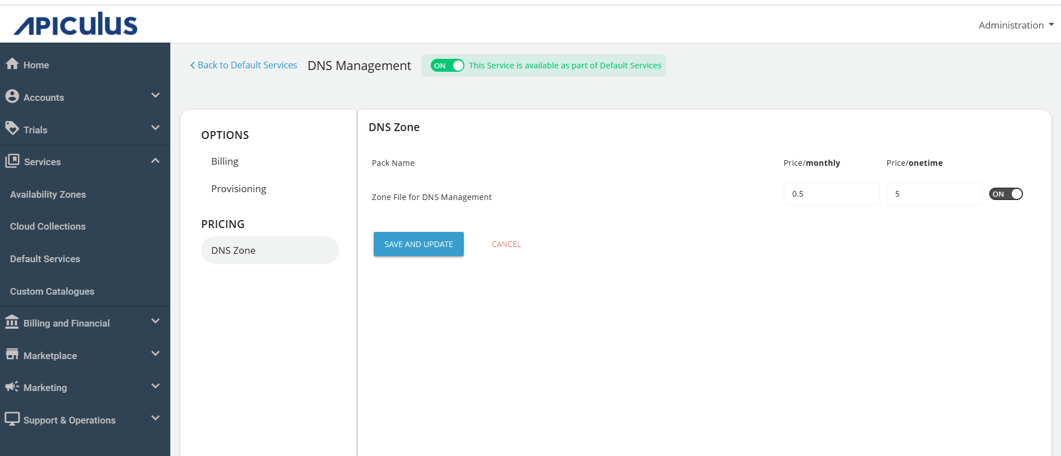This screenshot has height=456, width=1061.
Task: Toggle the DNS Management default service switch
Action: point(448,66)
